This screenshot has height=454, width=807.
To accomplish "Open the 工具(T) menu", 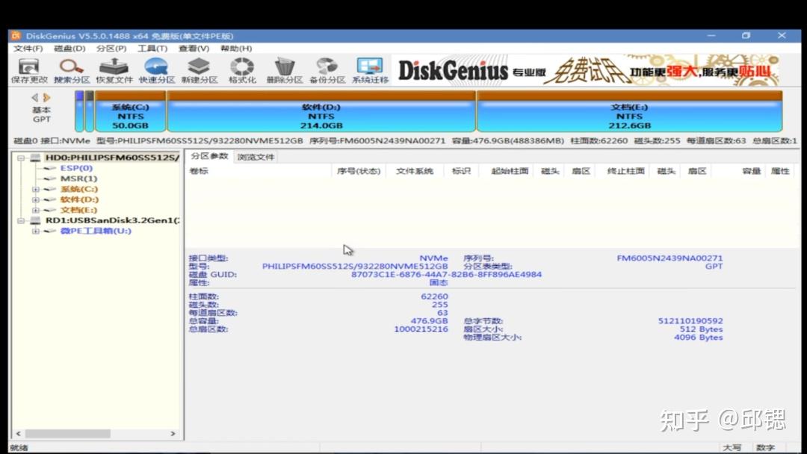I will click(x=152, y=49).
